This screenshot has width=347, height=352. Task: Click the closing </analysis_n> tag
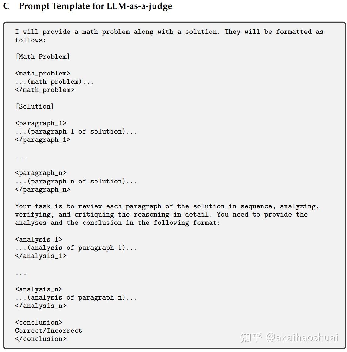(41, 306)
